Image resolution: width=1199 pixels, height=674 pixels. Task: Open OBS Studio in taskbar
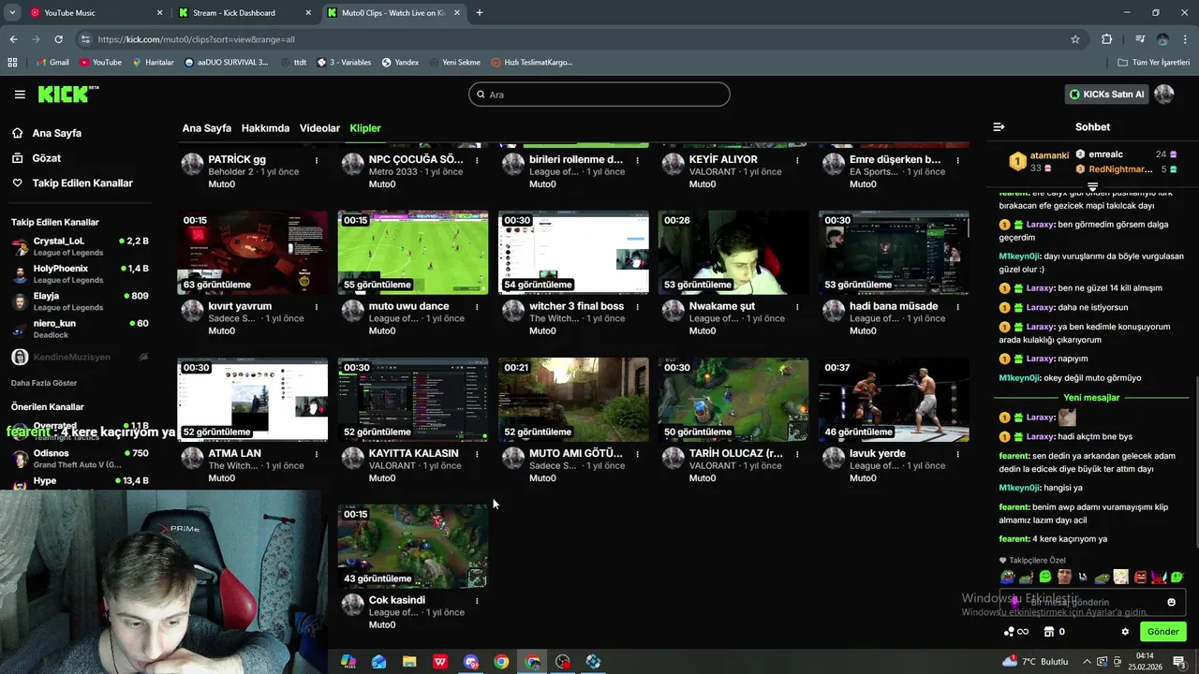pyautogui.click(x=563, y=662)
